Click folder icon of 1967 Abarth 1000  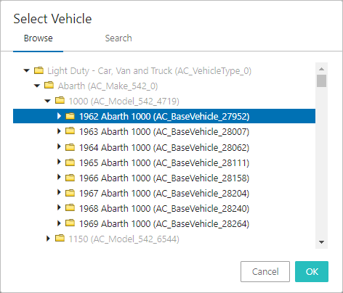[70, 193]
